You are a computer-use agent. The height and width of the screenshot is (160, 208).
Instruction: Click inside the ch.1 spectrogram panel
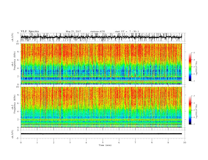pos(101,64)
